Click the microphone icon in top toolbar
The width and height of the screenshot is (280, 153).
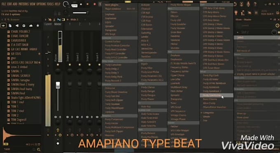(248, 4)
